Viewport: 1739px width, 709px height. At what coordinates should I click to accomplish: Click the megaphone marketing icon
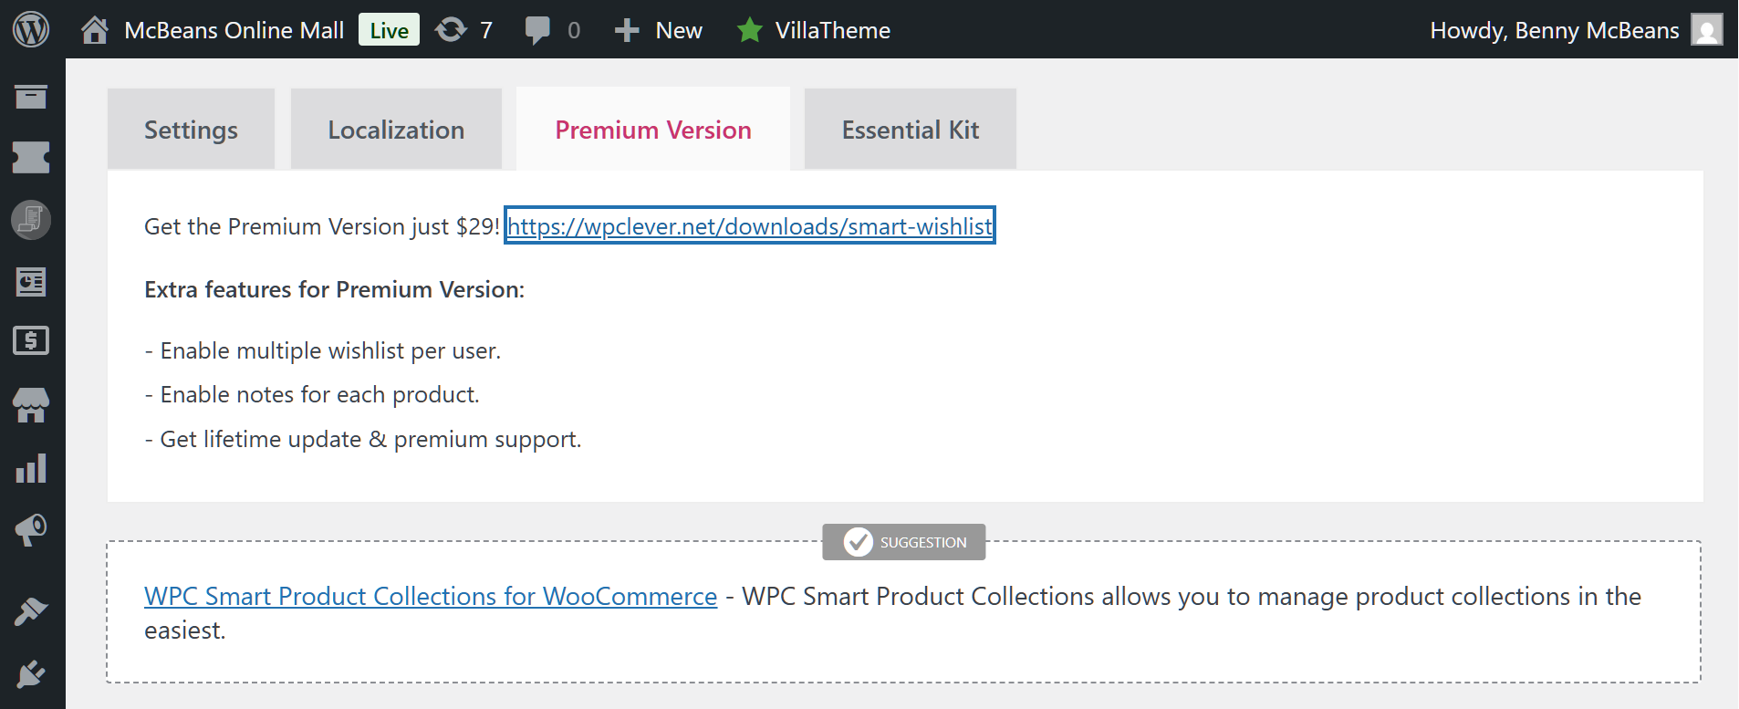click(31, 530)
